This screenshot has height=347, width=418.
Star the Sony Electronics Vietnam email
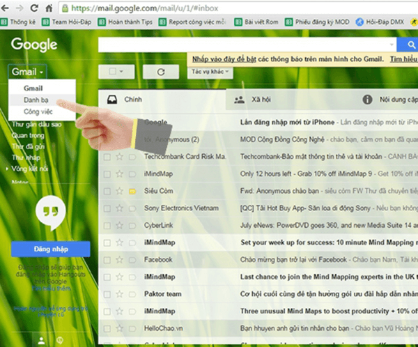(119, 208)
